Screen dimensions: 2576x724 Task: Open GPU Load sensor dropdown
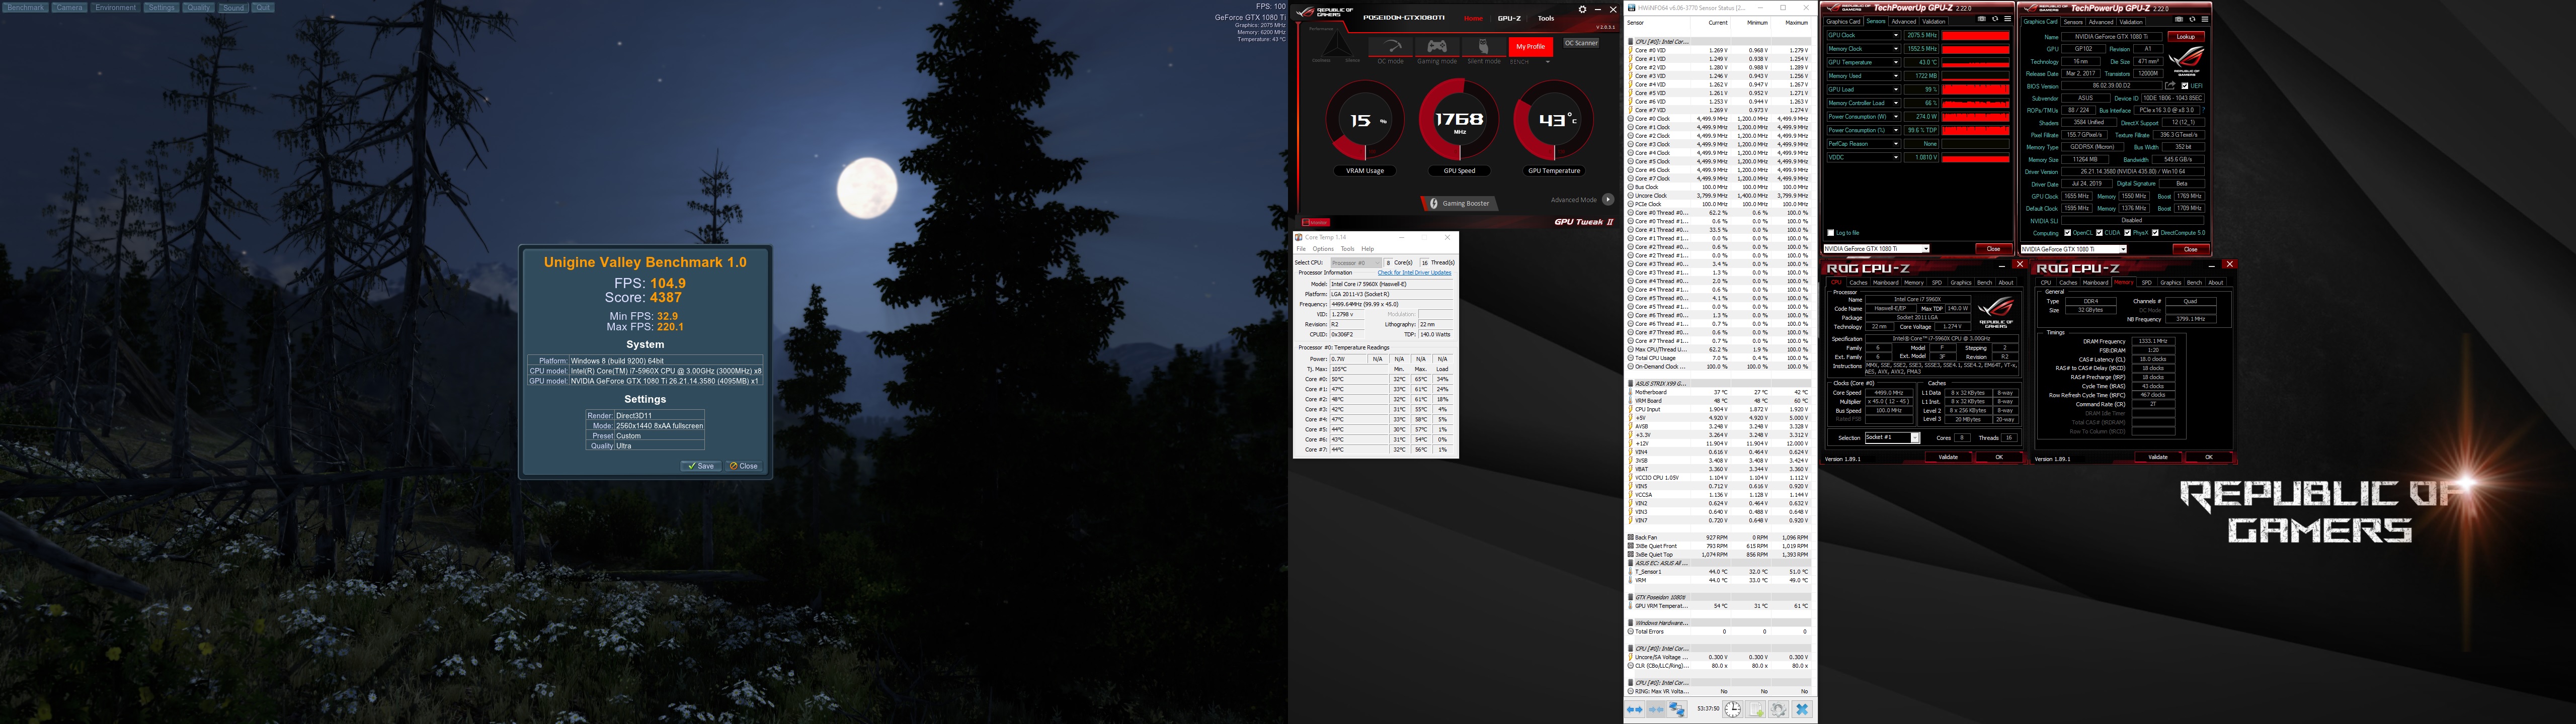pyautogui.click(x=1896, y=89)
